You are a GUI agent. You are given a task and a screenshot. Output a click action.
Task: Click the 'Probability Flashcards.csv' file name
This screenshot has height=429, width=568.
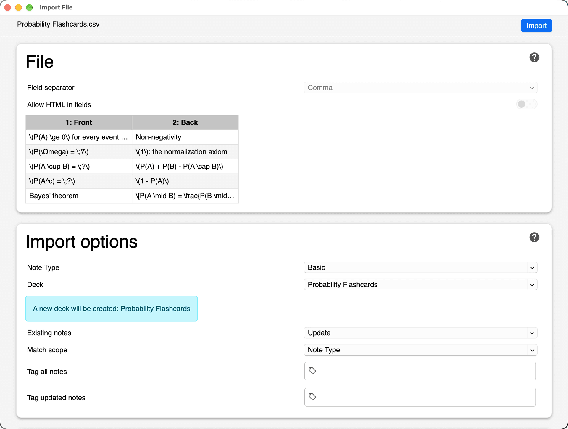point(58,24)
